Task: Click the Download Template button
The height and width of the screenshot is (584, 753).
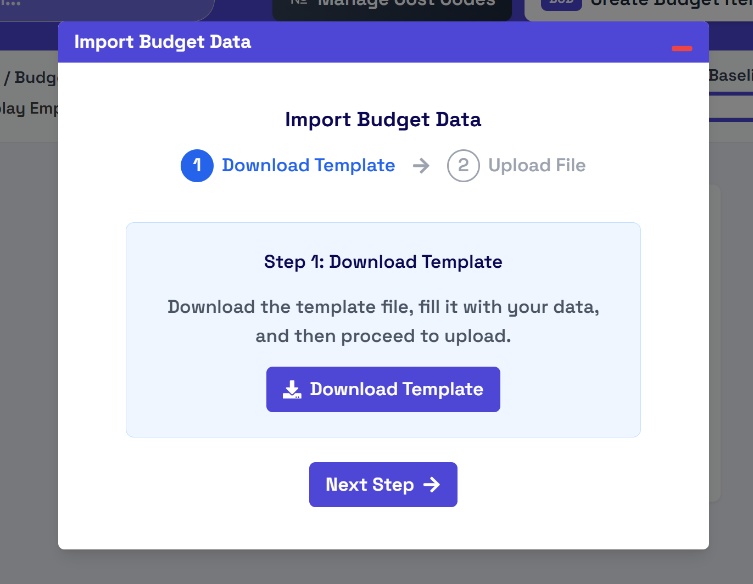Action: click(383, 389)
